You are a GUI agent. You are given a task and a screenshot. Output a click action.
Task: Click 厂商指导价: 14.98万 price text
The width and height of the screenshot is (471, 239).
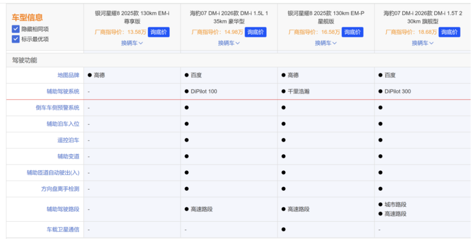click(217, 32)
